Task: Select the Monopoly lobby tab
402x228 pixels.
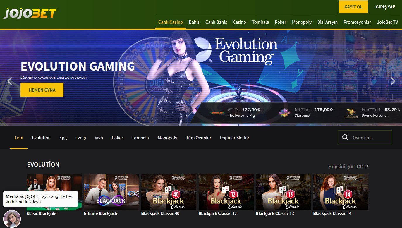Action: (167, 138)
